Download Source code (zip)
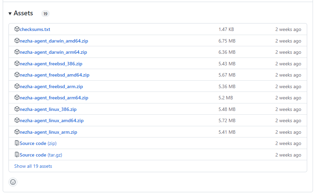The width and height of the screenshot is (315, 196). [38, 144]
